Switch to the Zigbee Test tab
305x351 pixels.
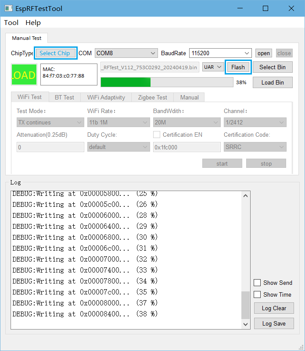click(x=152, y=97)
